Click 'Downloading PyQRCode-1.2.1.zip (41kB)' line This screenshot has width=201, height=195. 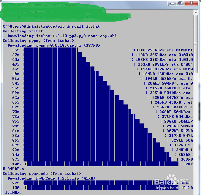[x=51, y=178]
